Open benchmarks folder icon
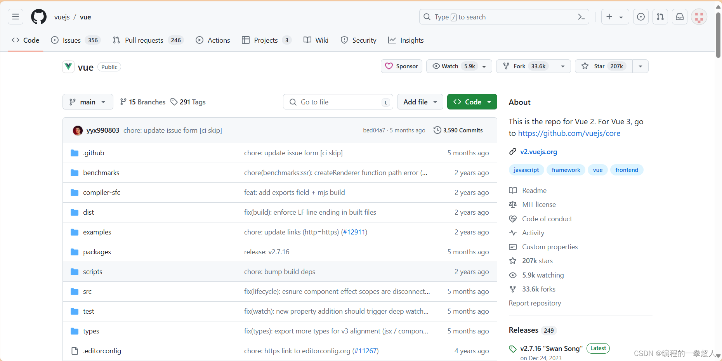The height and width of the screenshot is (361, 722). click(x=75, y=173)
